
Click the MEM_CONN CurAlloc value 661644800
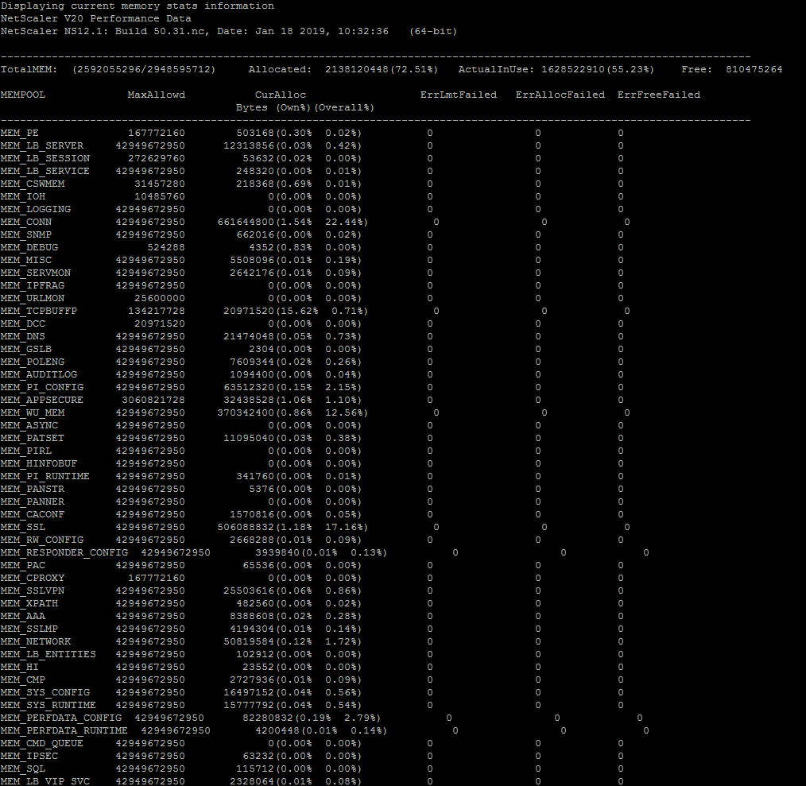[x=245, y=222]
